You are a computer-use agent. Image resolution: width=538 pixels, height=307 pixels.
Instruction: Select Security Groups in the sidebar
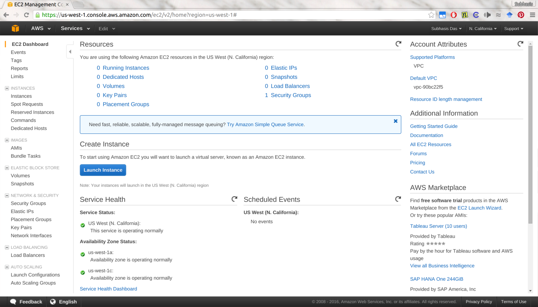tap(28, 203)
